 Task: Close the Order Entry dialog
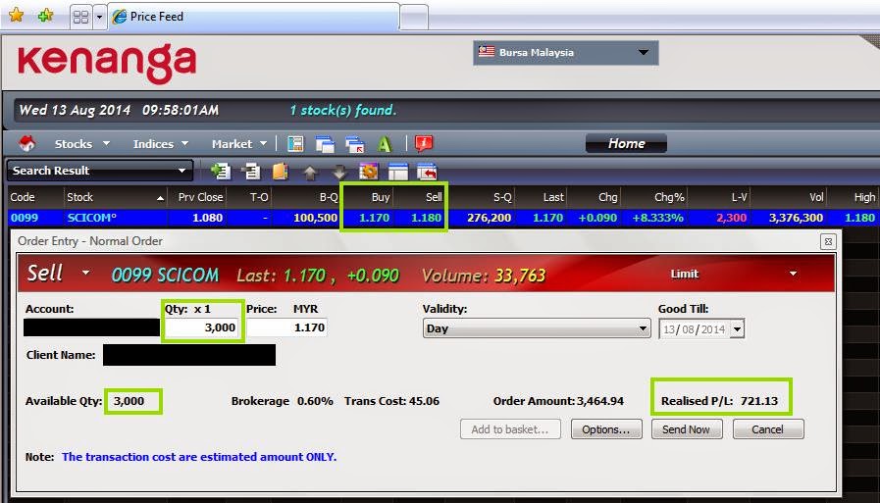[x=828, y=241]
